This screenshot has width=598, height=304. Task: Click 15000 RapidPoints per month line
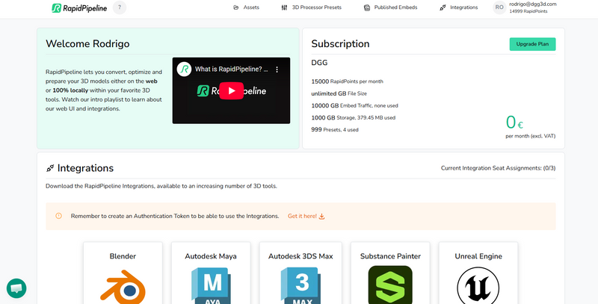(x=347, y=81)
